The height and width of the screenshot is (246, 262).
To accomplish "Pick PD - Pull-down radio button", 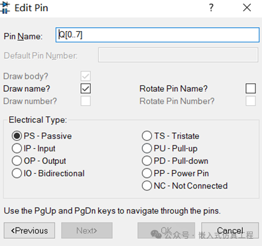I will click(x=147, y=161).
